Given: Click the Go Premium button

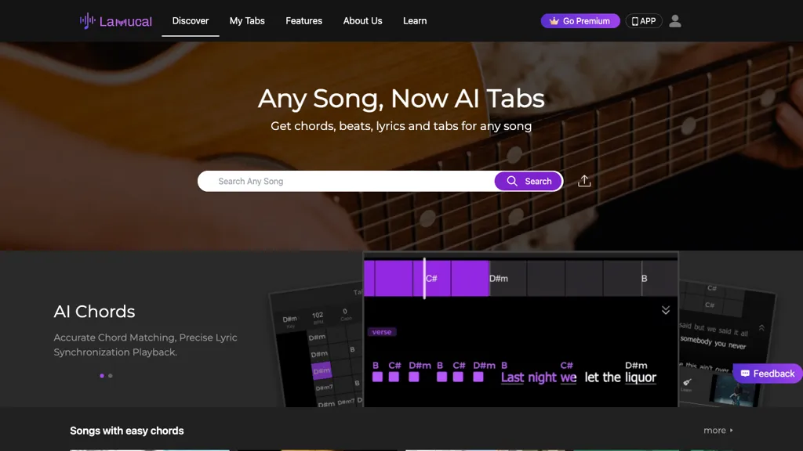Looking at the screenshot, I should click(580, 21).
